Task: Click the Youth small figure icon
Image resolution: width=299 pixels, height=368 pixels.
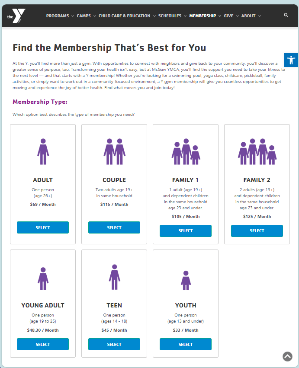Action: tap(186, 280)
